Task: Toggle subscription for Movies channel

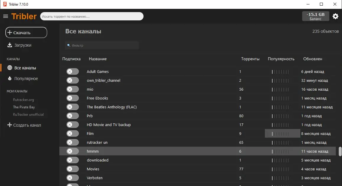Action: [x=73, y=169]
